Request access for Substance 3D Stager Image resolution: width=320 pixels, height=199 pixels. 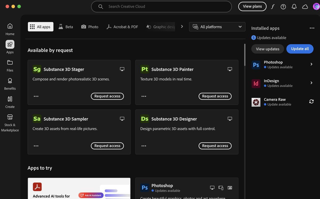pos(107,96)
